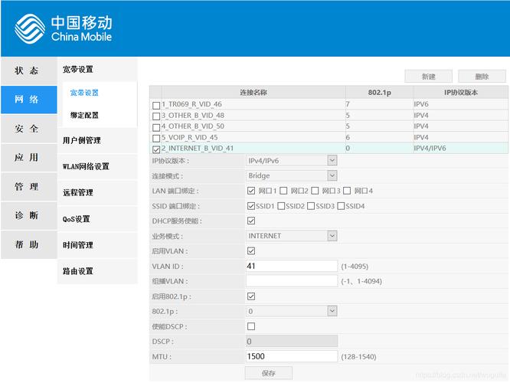Click the 新建 new button
This screenshot has height=383, width=510.
tap(428, 77)
